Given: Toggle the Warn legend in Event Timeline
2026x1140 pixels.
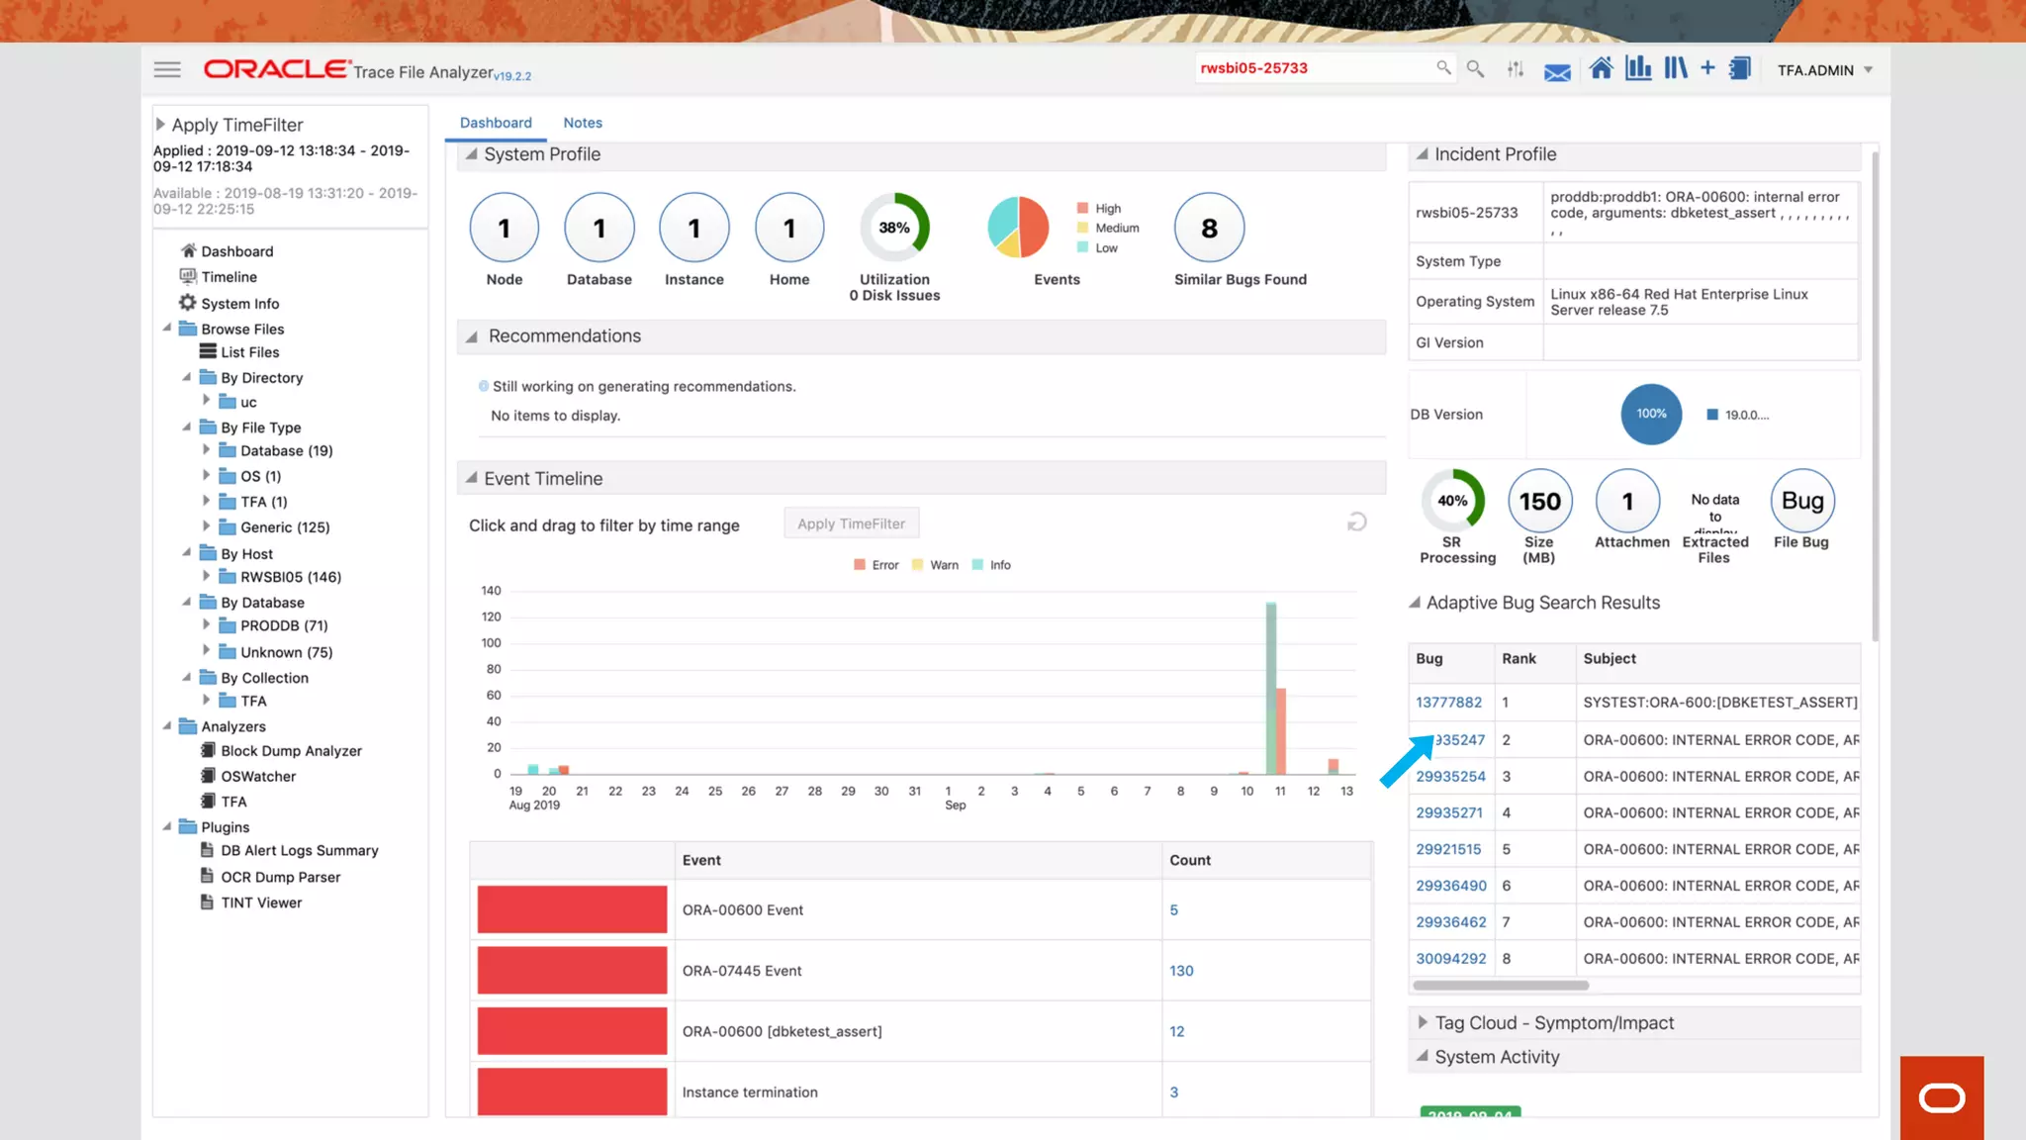Looking at the screenshot, I should tap(935, 565).
